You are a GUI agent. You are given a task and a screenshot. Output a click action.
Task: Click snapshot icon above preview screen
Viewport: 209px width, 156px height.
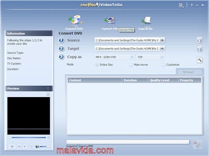pos(48,94)
